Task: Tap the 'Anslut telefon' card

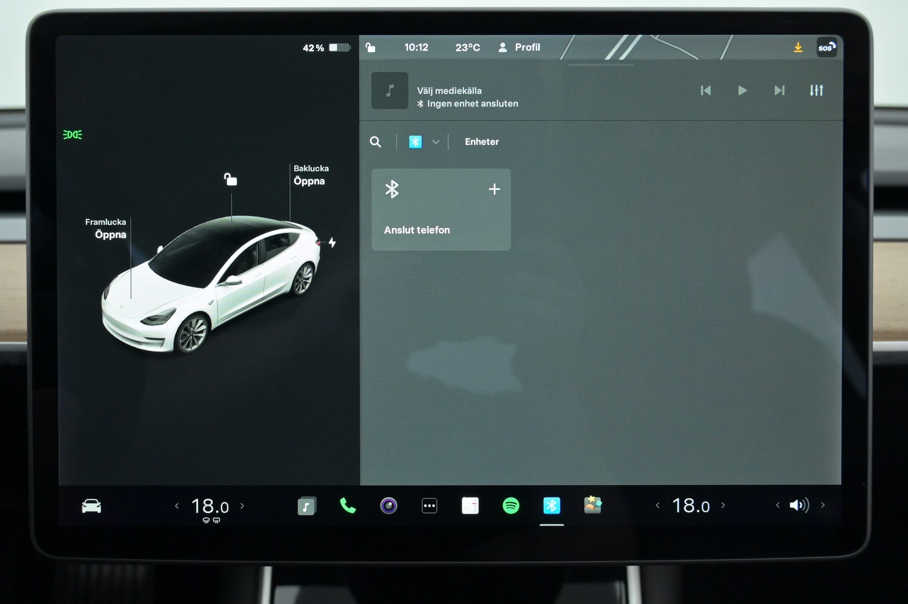Action: tap(441, 210)
